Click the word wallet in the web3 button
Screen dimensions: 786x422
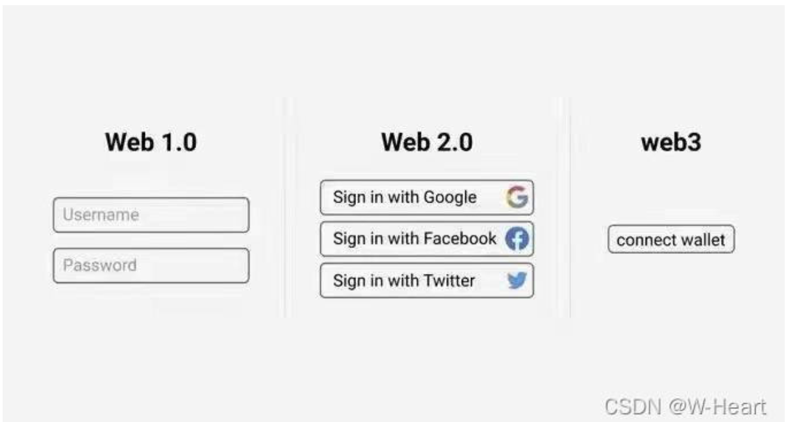(704, 240)
